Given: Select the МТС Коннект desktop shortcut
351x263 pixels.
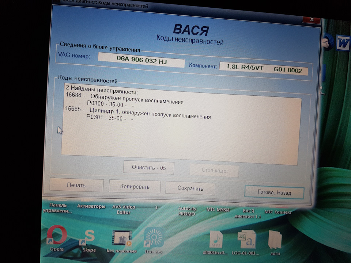Looking at the screenshot, I should pyautogui.click(x=278, y=212).
